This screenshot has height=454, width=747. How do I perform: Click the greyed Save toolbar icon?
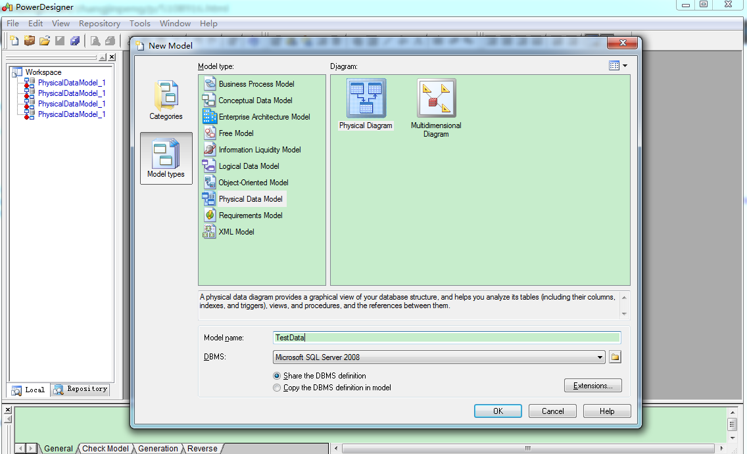(x=60, y=41)
